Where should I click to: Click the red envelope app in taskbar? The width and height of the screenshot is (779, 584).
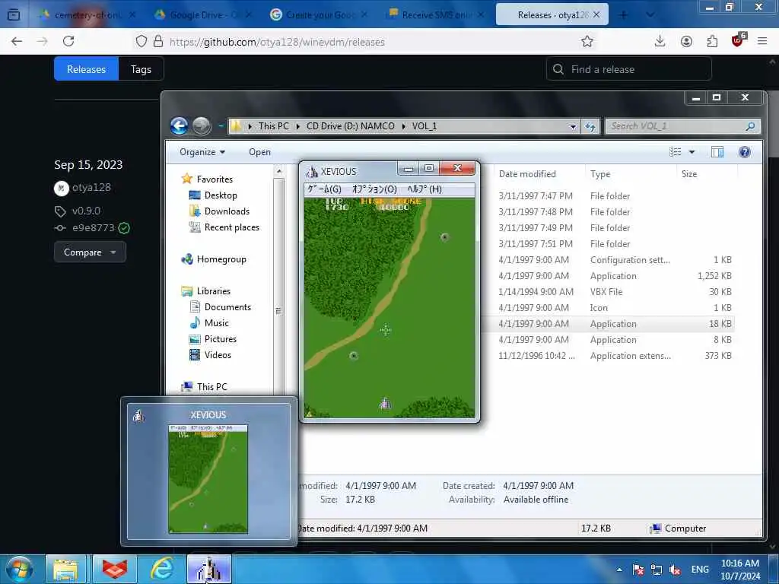(114, 569)
